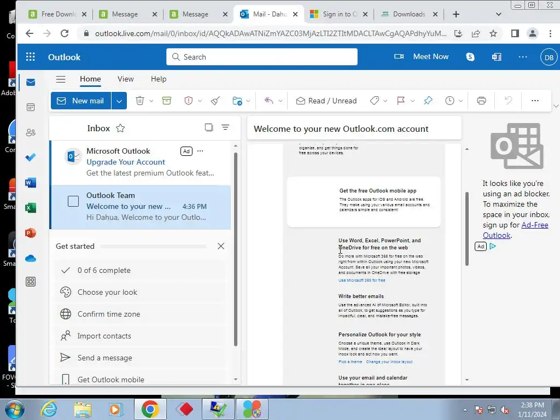Click Meet Now button
The height and width of the screenshot is (420, 560).
coord(422,56)
